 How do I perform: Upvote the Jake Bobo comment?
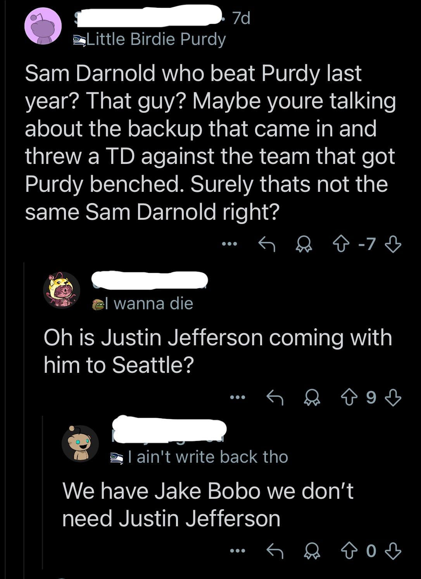point(348,550)
